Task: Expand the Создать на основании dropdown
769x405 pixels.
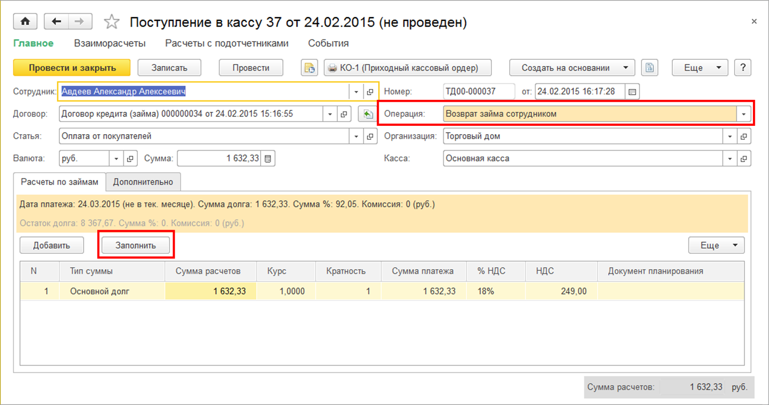Action: (572, 68)
